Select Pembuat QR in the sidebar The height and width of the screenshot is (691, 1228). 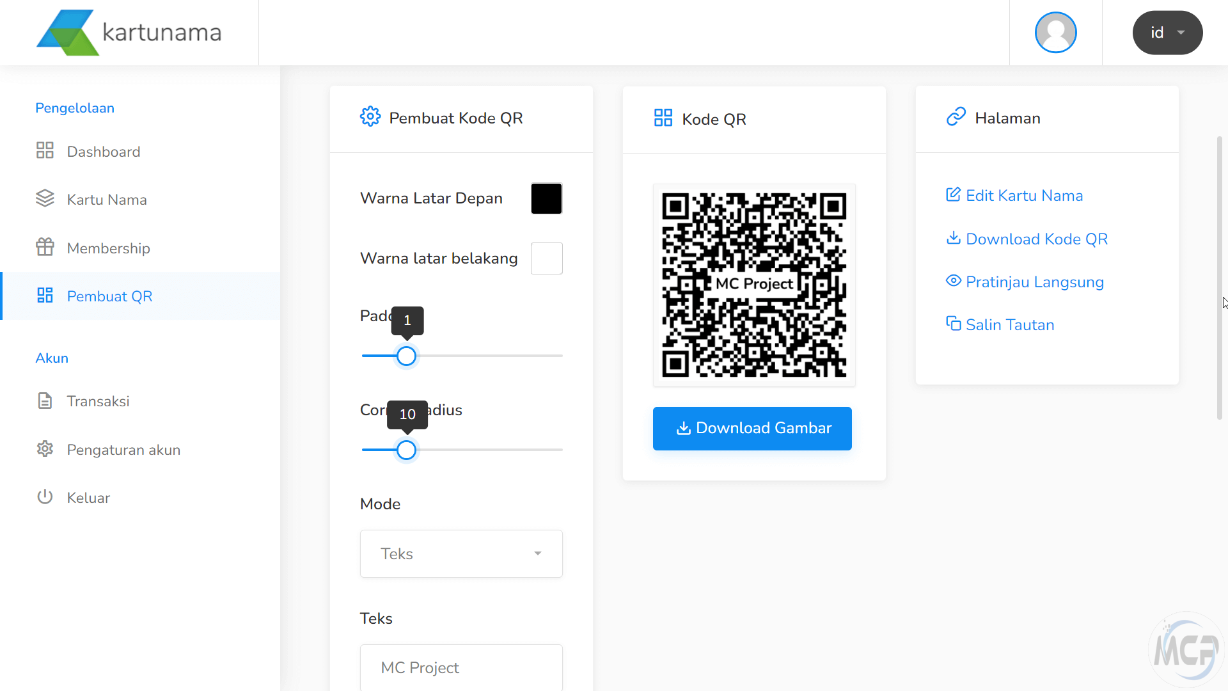pos(109,296)
